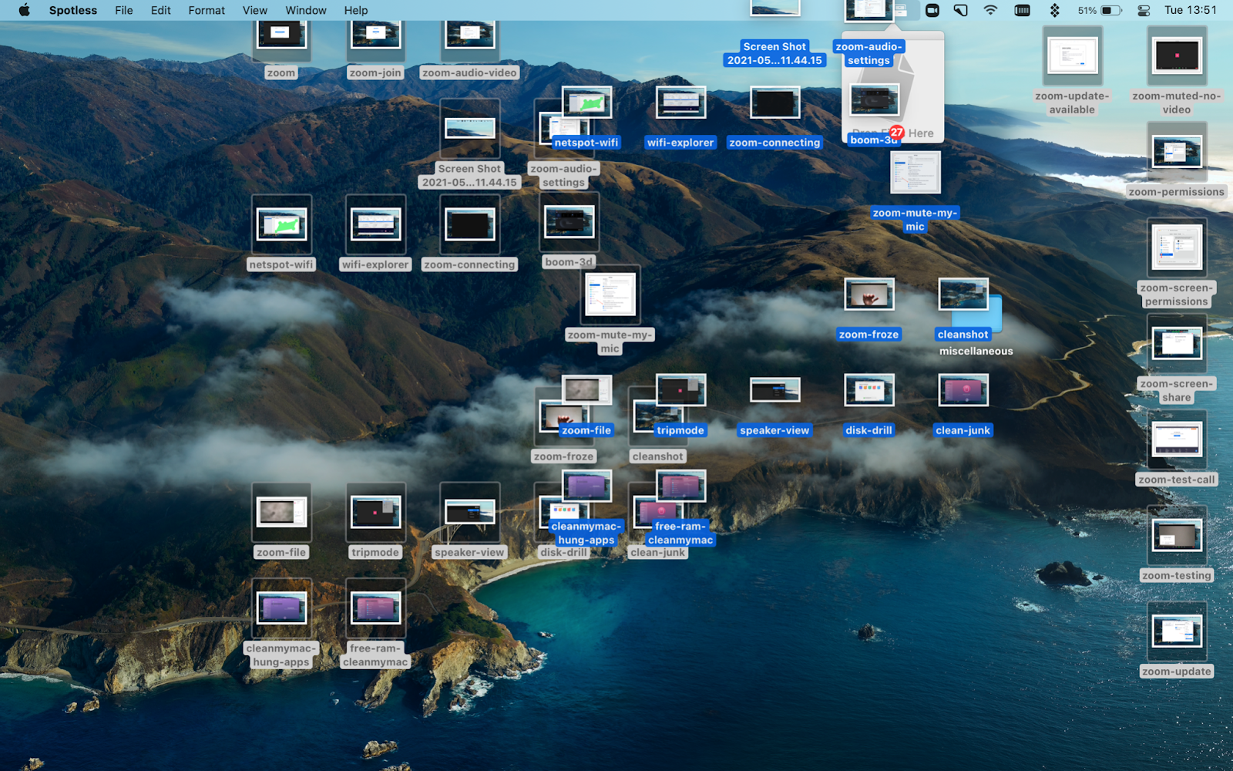Open Control Center from the menu bar
This screenshot has height=771, width=1233.
(1144, 10)
